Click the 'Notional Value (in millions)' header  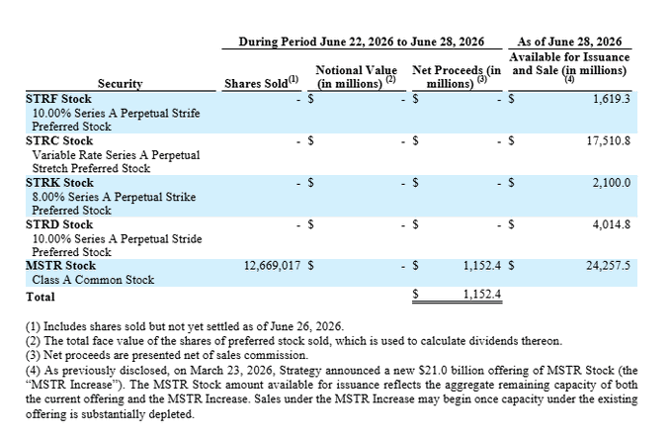(356, 77)
